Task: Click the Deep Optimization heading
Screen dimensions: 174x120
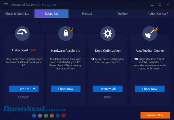Action: 108,51
